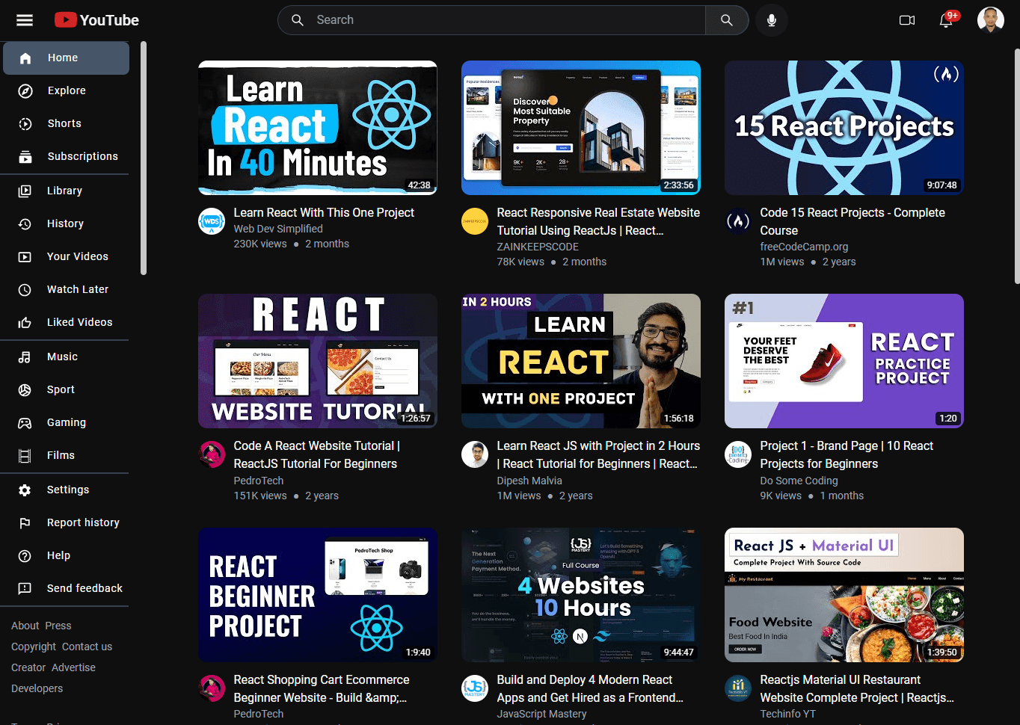Open the React Practice Project thumbnail
Image resolution: width=1020 pixels, height=725 pixels.
pos(844,361)
